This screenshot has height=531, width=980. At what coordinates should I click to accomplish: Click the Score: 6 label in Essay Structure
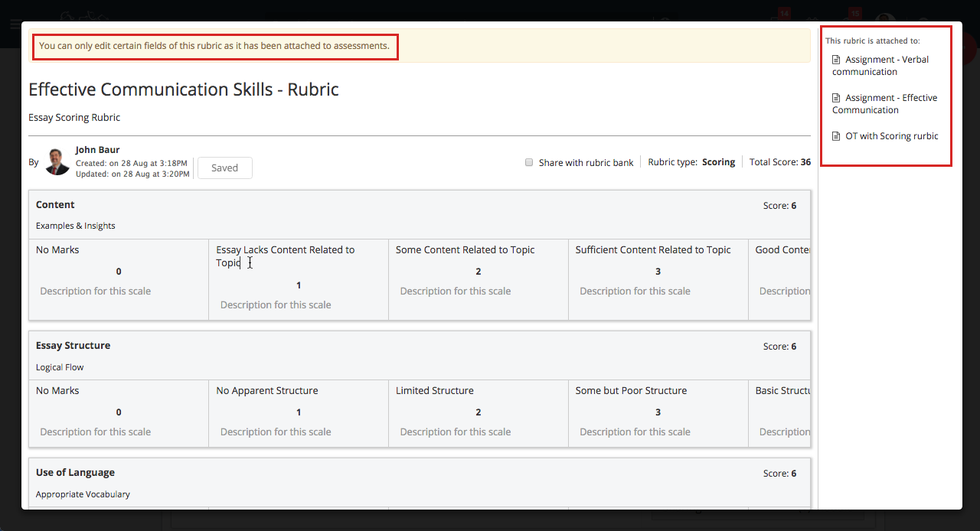coord(779,347)
